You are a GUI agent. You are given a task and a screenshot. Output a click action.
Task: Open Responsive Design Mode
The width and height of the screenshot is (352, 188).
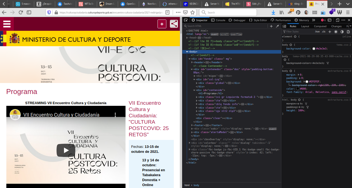point(337,20)
